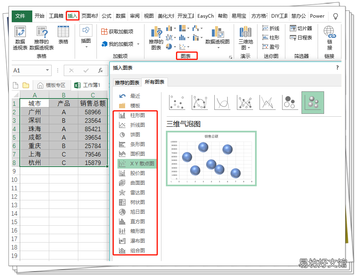
Task: Select scatter with smooth lines subtype
Action: point(222,102)
